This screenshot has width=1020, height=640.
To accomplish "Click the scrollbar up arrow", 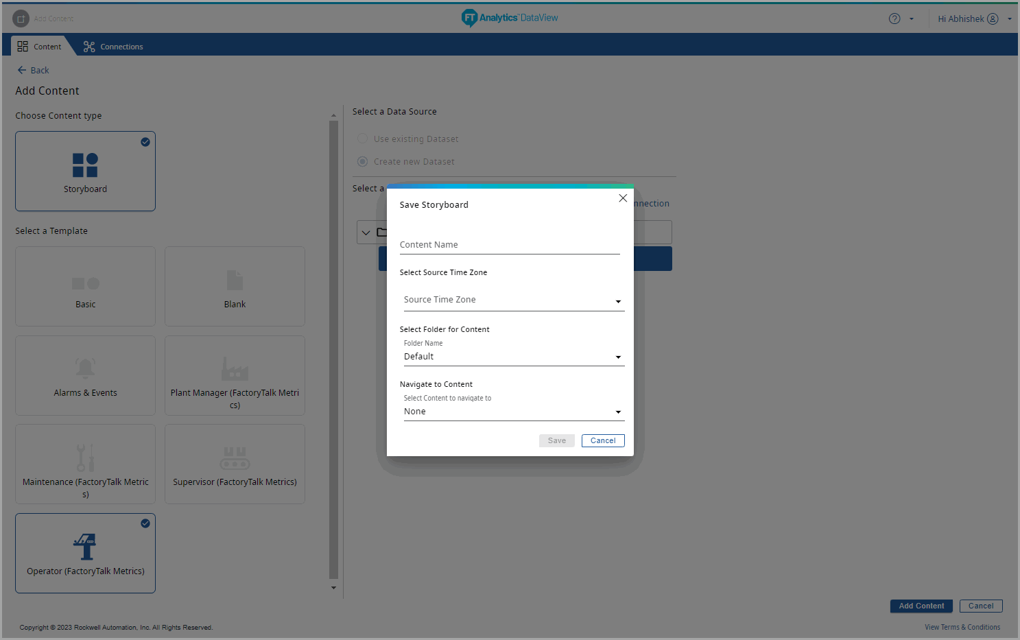I will pyautogui.click(x=333, y=115).
